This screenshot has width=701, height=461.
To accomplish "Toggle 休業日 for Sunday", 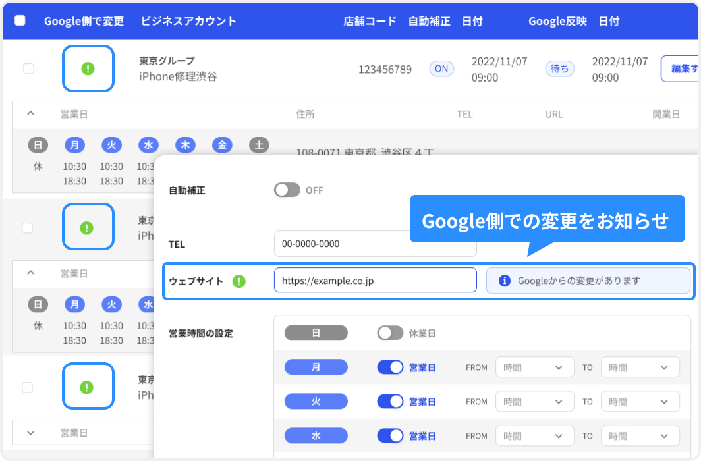I will (x=389, y=333).
